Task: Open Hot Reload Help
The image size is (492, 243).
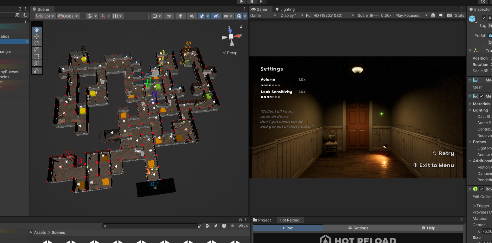Action: click(x=428, y=228)
